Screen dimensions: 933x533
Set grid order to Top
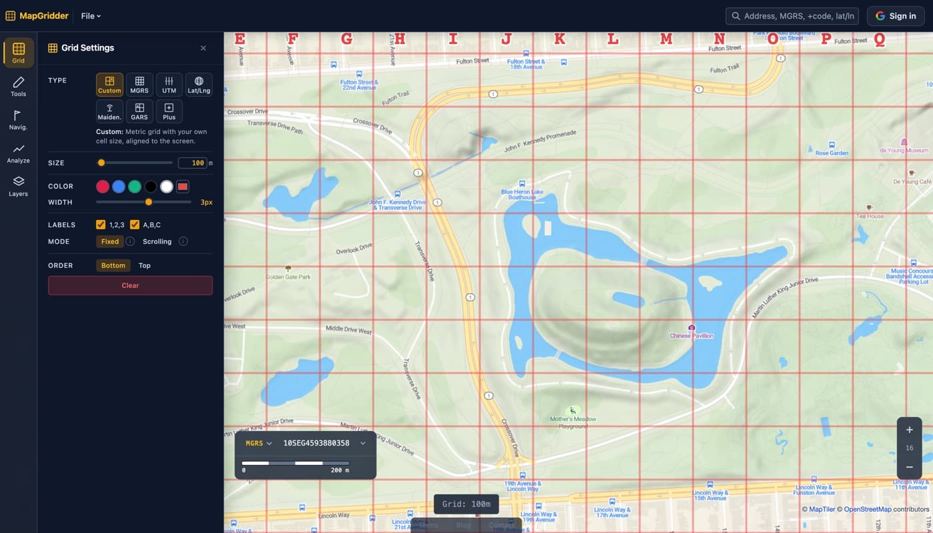[145, 265]
